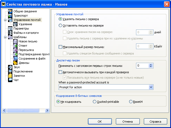Select the Девизы coins icon

coord(15,63)
